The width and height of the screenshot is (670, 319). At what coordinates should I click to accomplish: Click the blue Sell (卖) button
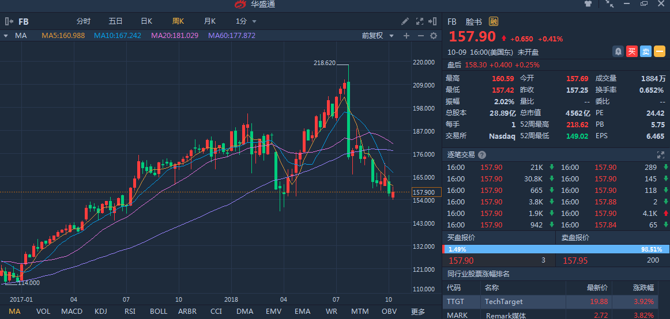point(646,52)
